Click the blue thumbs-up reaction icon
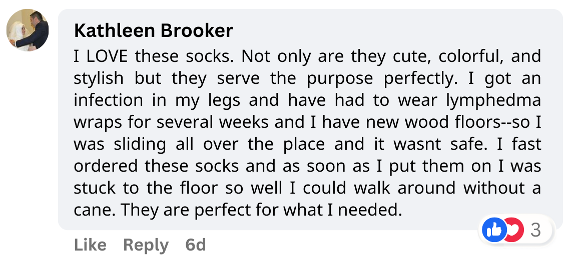This screenshot has height=269, width=571. click(x=493, y=230)
